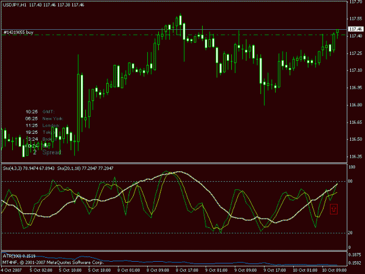Click the 116.65 price axis label
The image size is (365, 274).
tap(356, 122)
